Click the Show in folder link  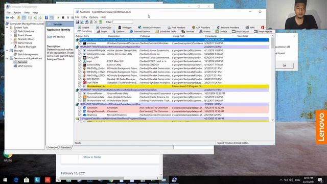pos(92,157)
